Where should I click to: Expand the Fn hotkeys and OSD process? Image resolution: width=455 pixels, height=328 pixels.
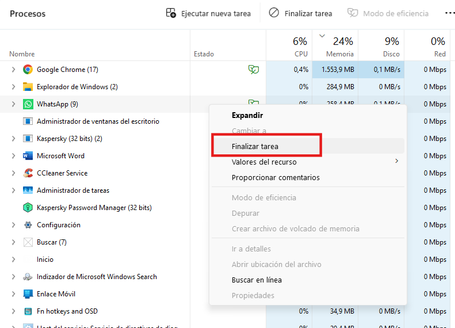click(x=13, y=311)
